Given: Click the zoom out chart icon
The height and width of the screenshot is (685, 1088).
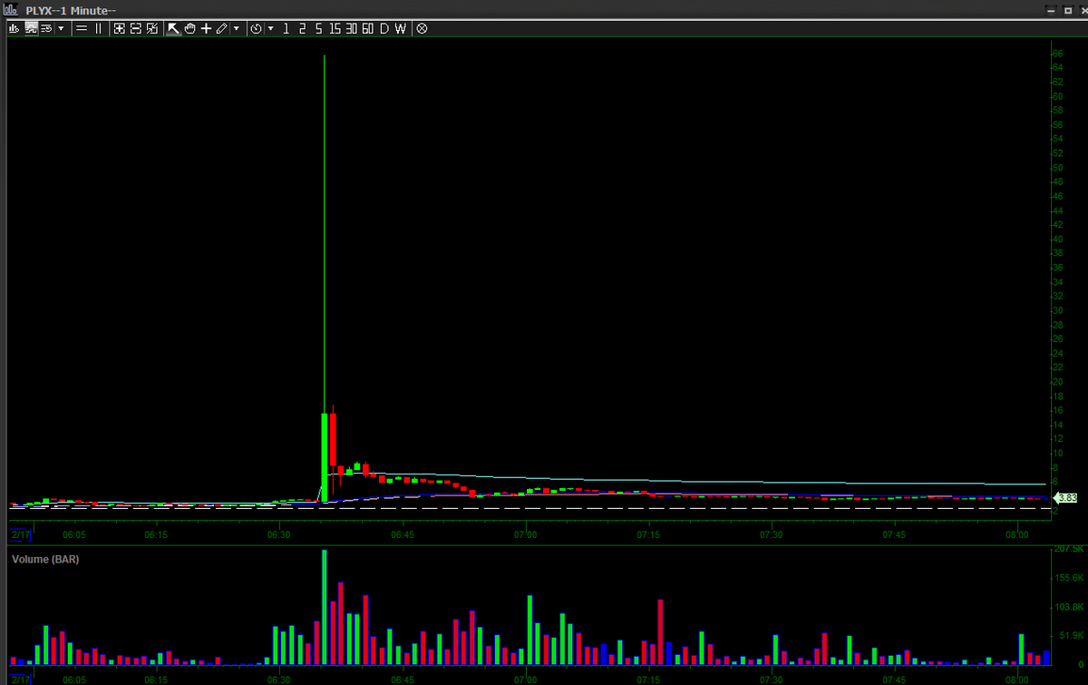Looking at the screenshot, I should click(x=135, y=28).
